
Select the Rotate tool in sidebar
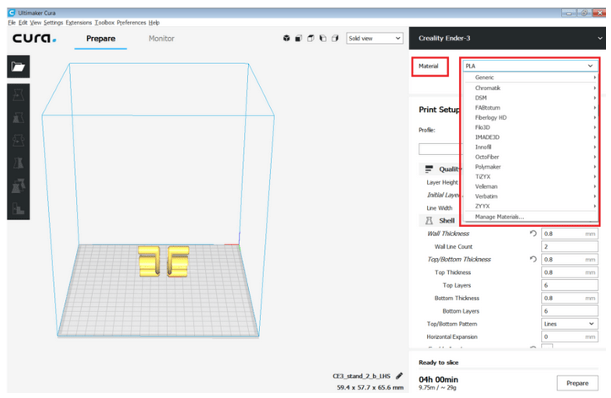[x=19, y=140]
